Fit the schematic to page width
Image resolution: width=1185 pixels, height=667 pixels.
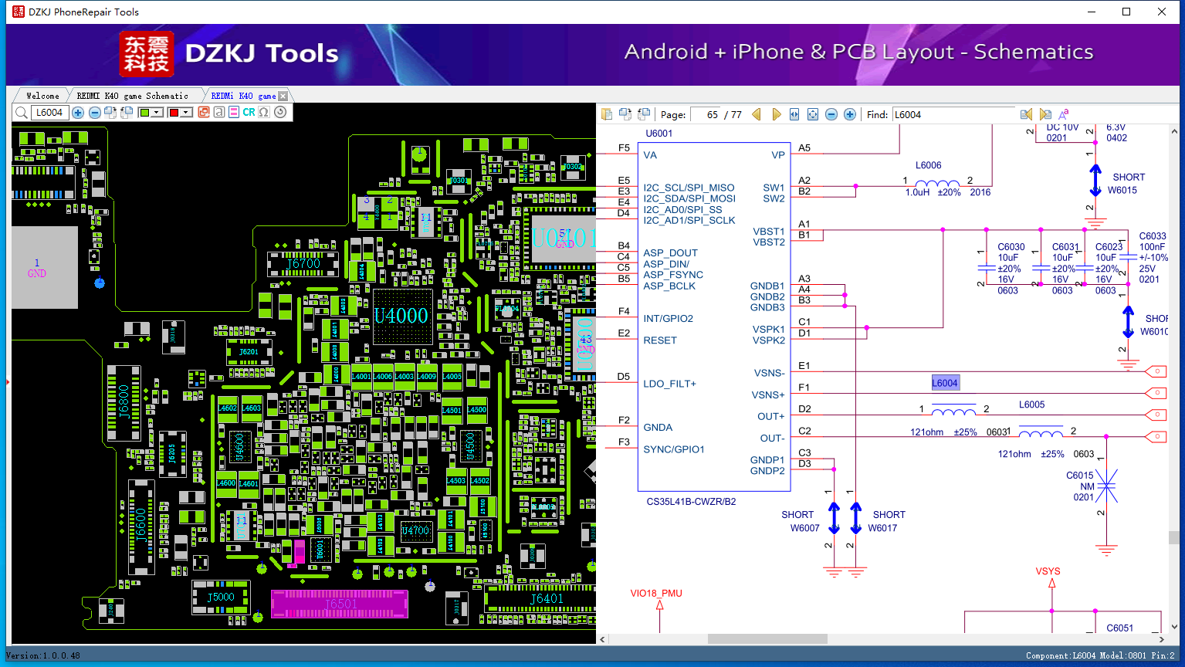click(794, 114)
